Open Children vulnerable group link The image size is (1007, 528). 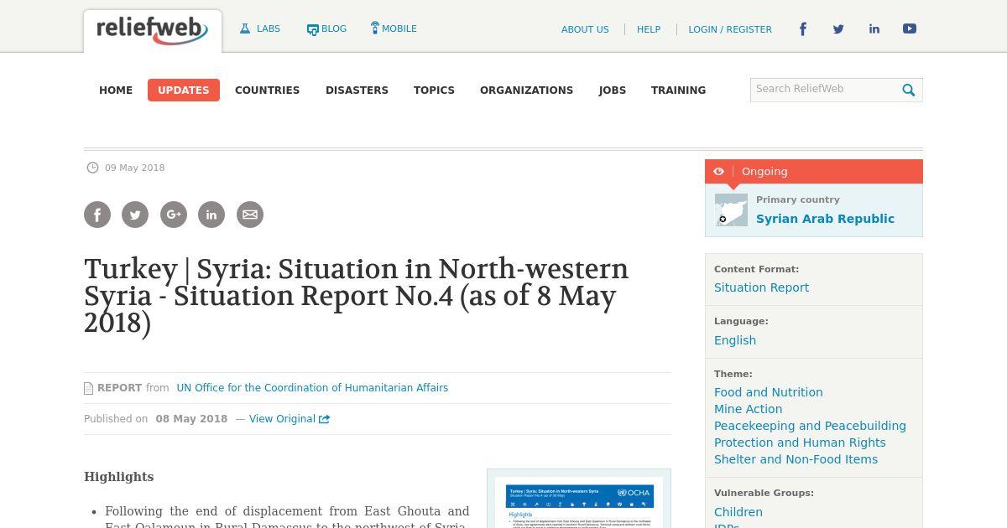click(738, 512)
